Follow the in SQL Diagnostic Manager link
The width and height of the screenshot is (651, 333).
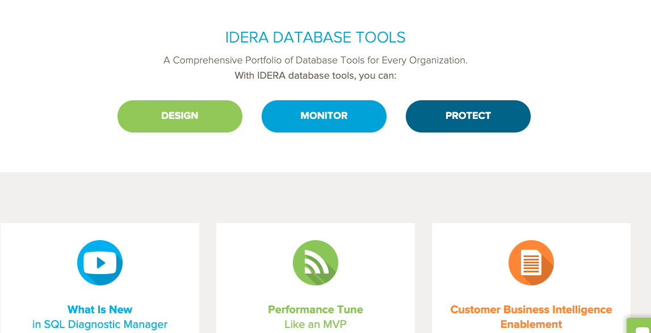[100, 324]
